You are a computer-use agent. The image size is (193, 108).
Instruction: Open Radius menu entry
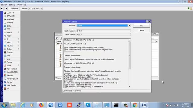pos(9,62)
